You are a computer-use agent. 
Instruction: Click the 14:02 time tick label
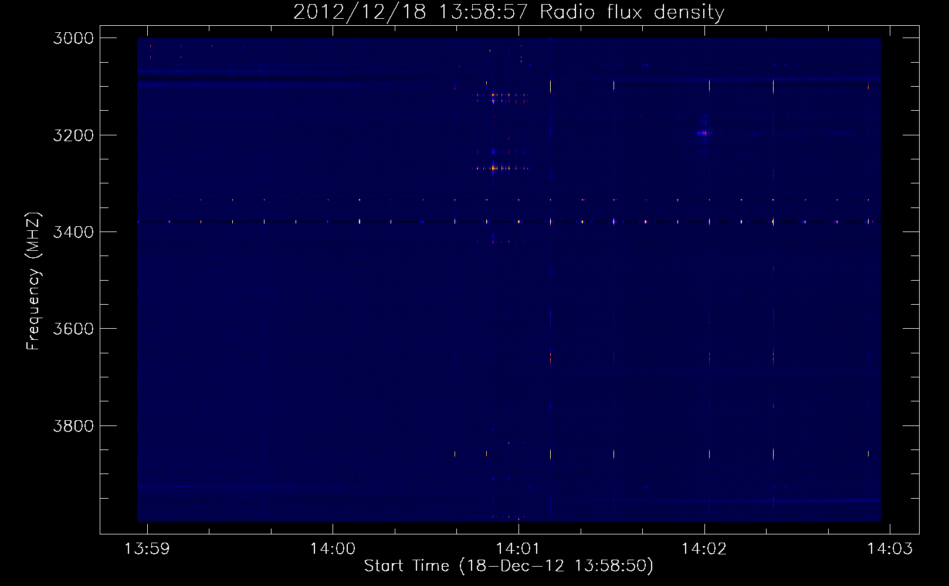click(x=704, y=548)
